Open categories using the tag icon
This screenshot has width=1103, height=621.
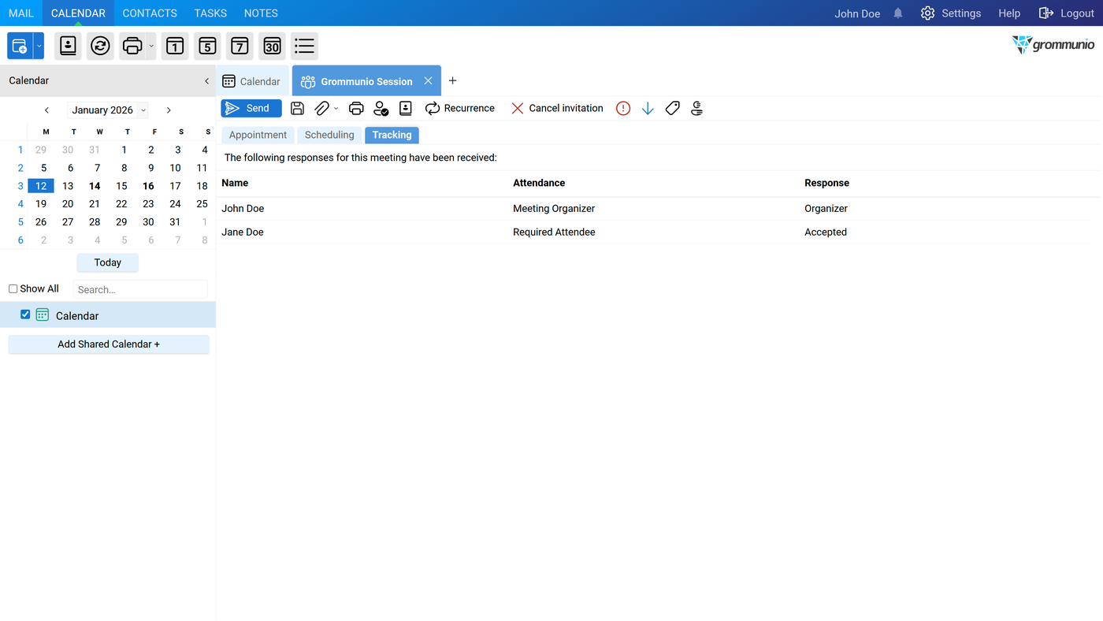(x=672, y=109)
